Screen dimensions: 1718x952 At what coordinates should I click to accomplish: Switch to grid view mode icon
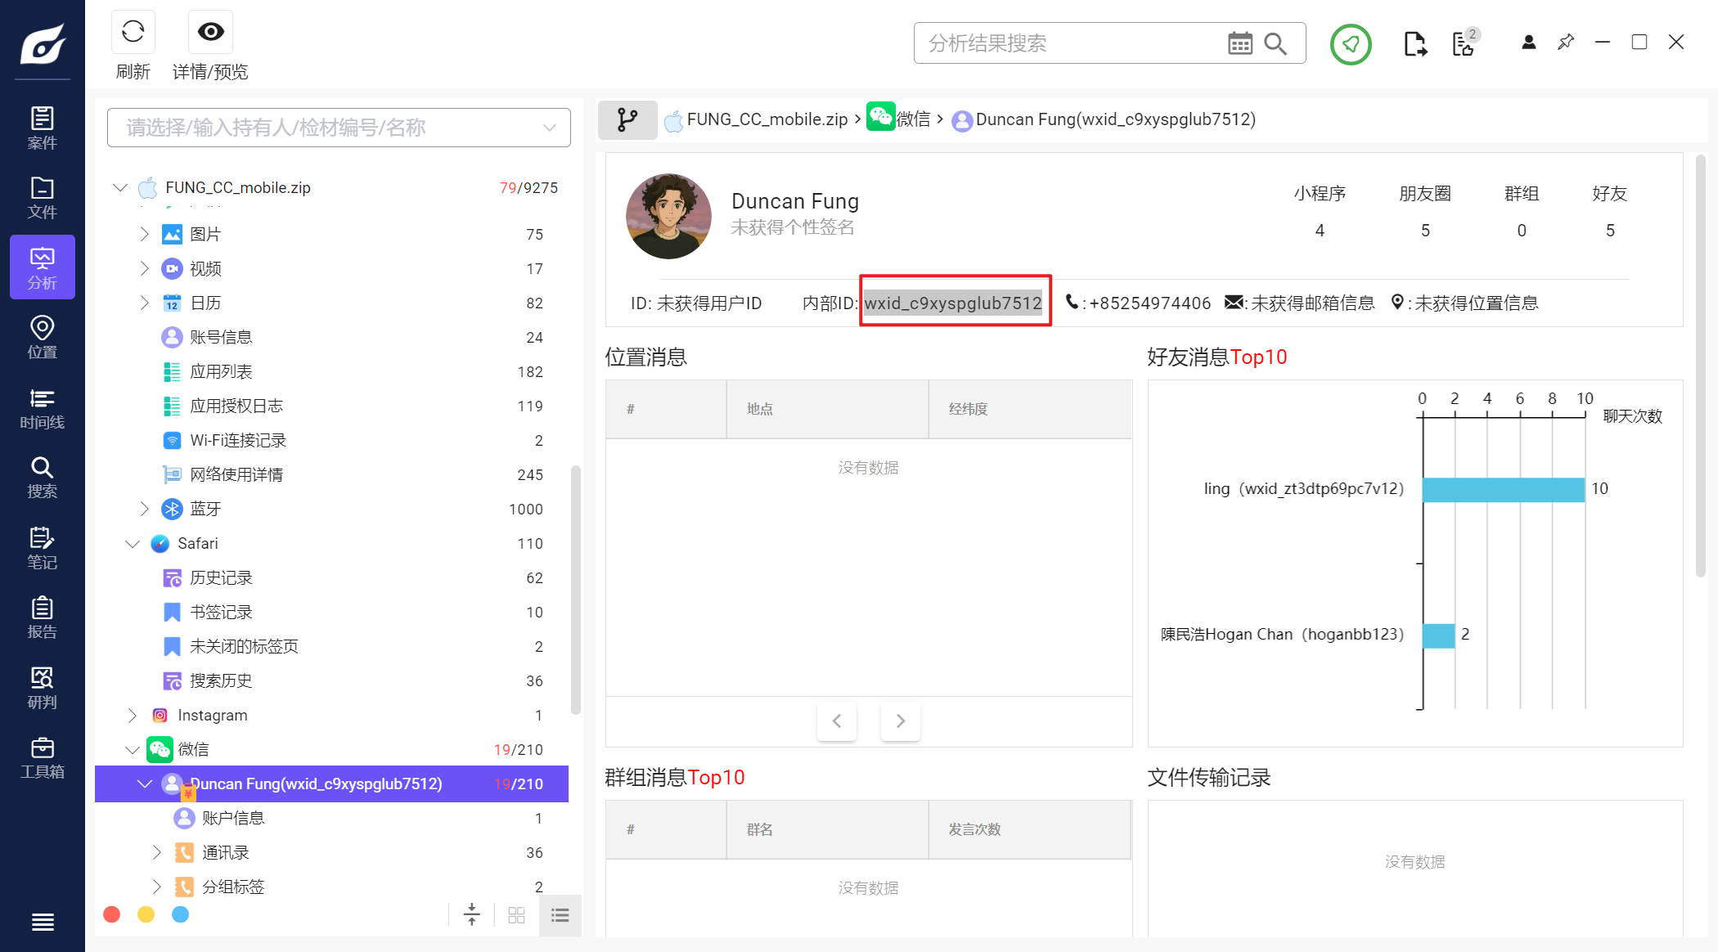click(516, 915)
